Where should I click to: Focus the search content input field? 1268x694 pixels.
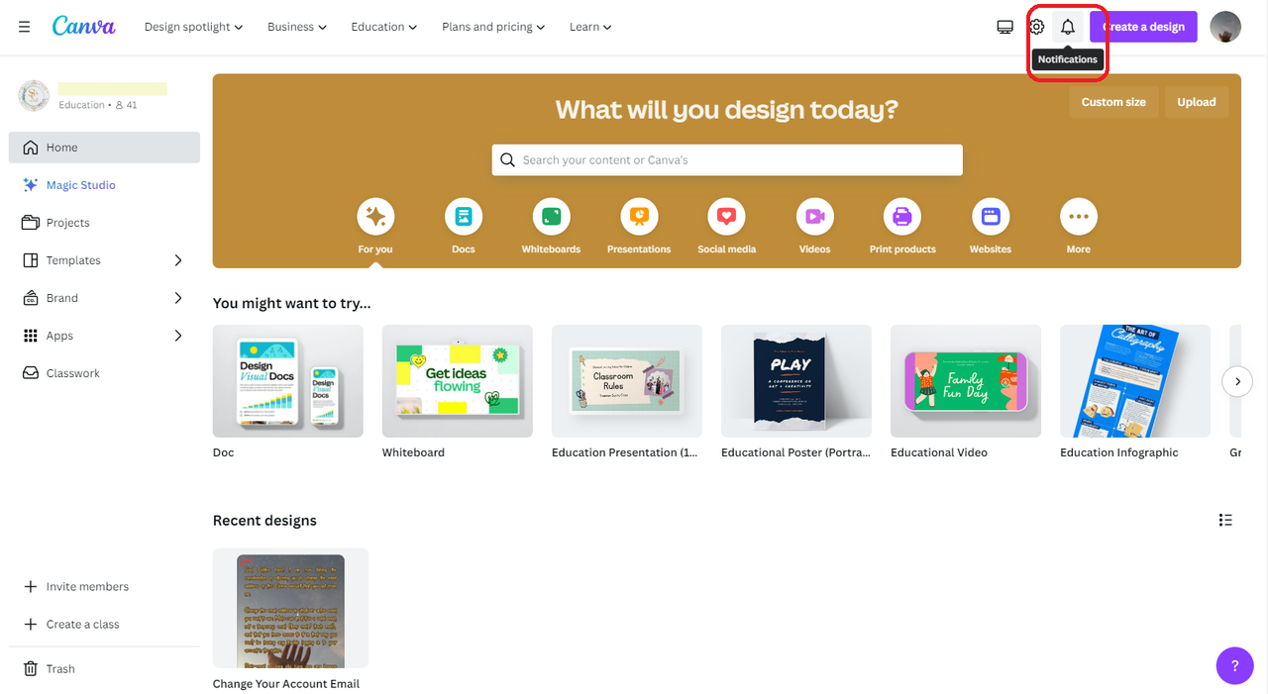(727, 159)
